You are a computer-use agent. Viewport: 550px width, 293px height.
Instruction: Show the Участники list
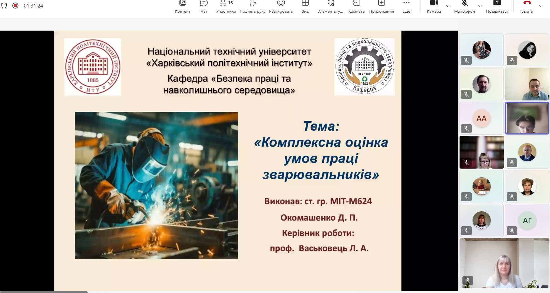point(226,7)
